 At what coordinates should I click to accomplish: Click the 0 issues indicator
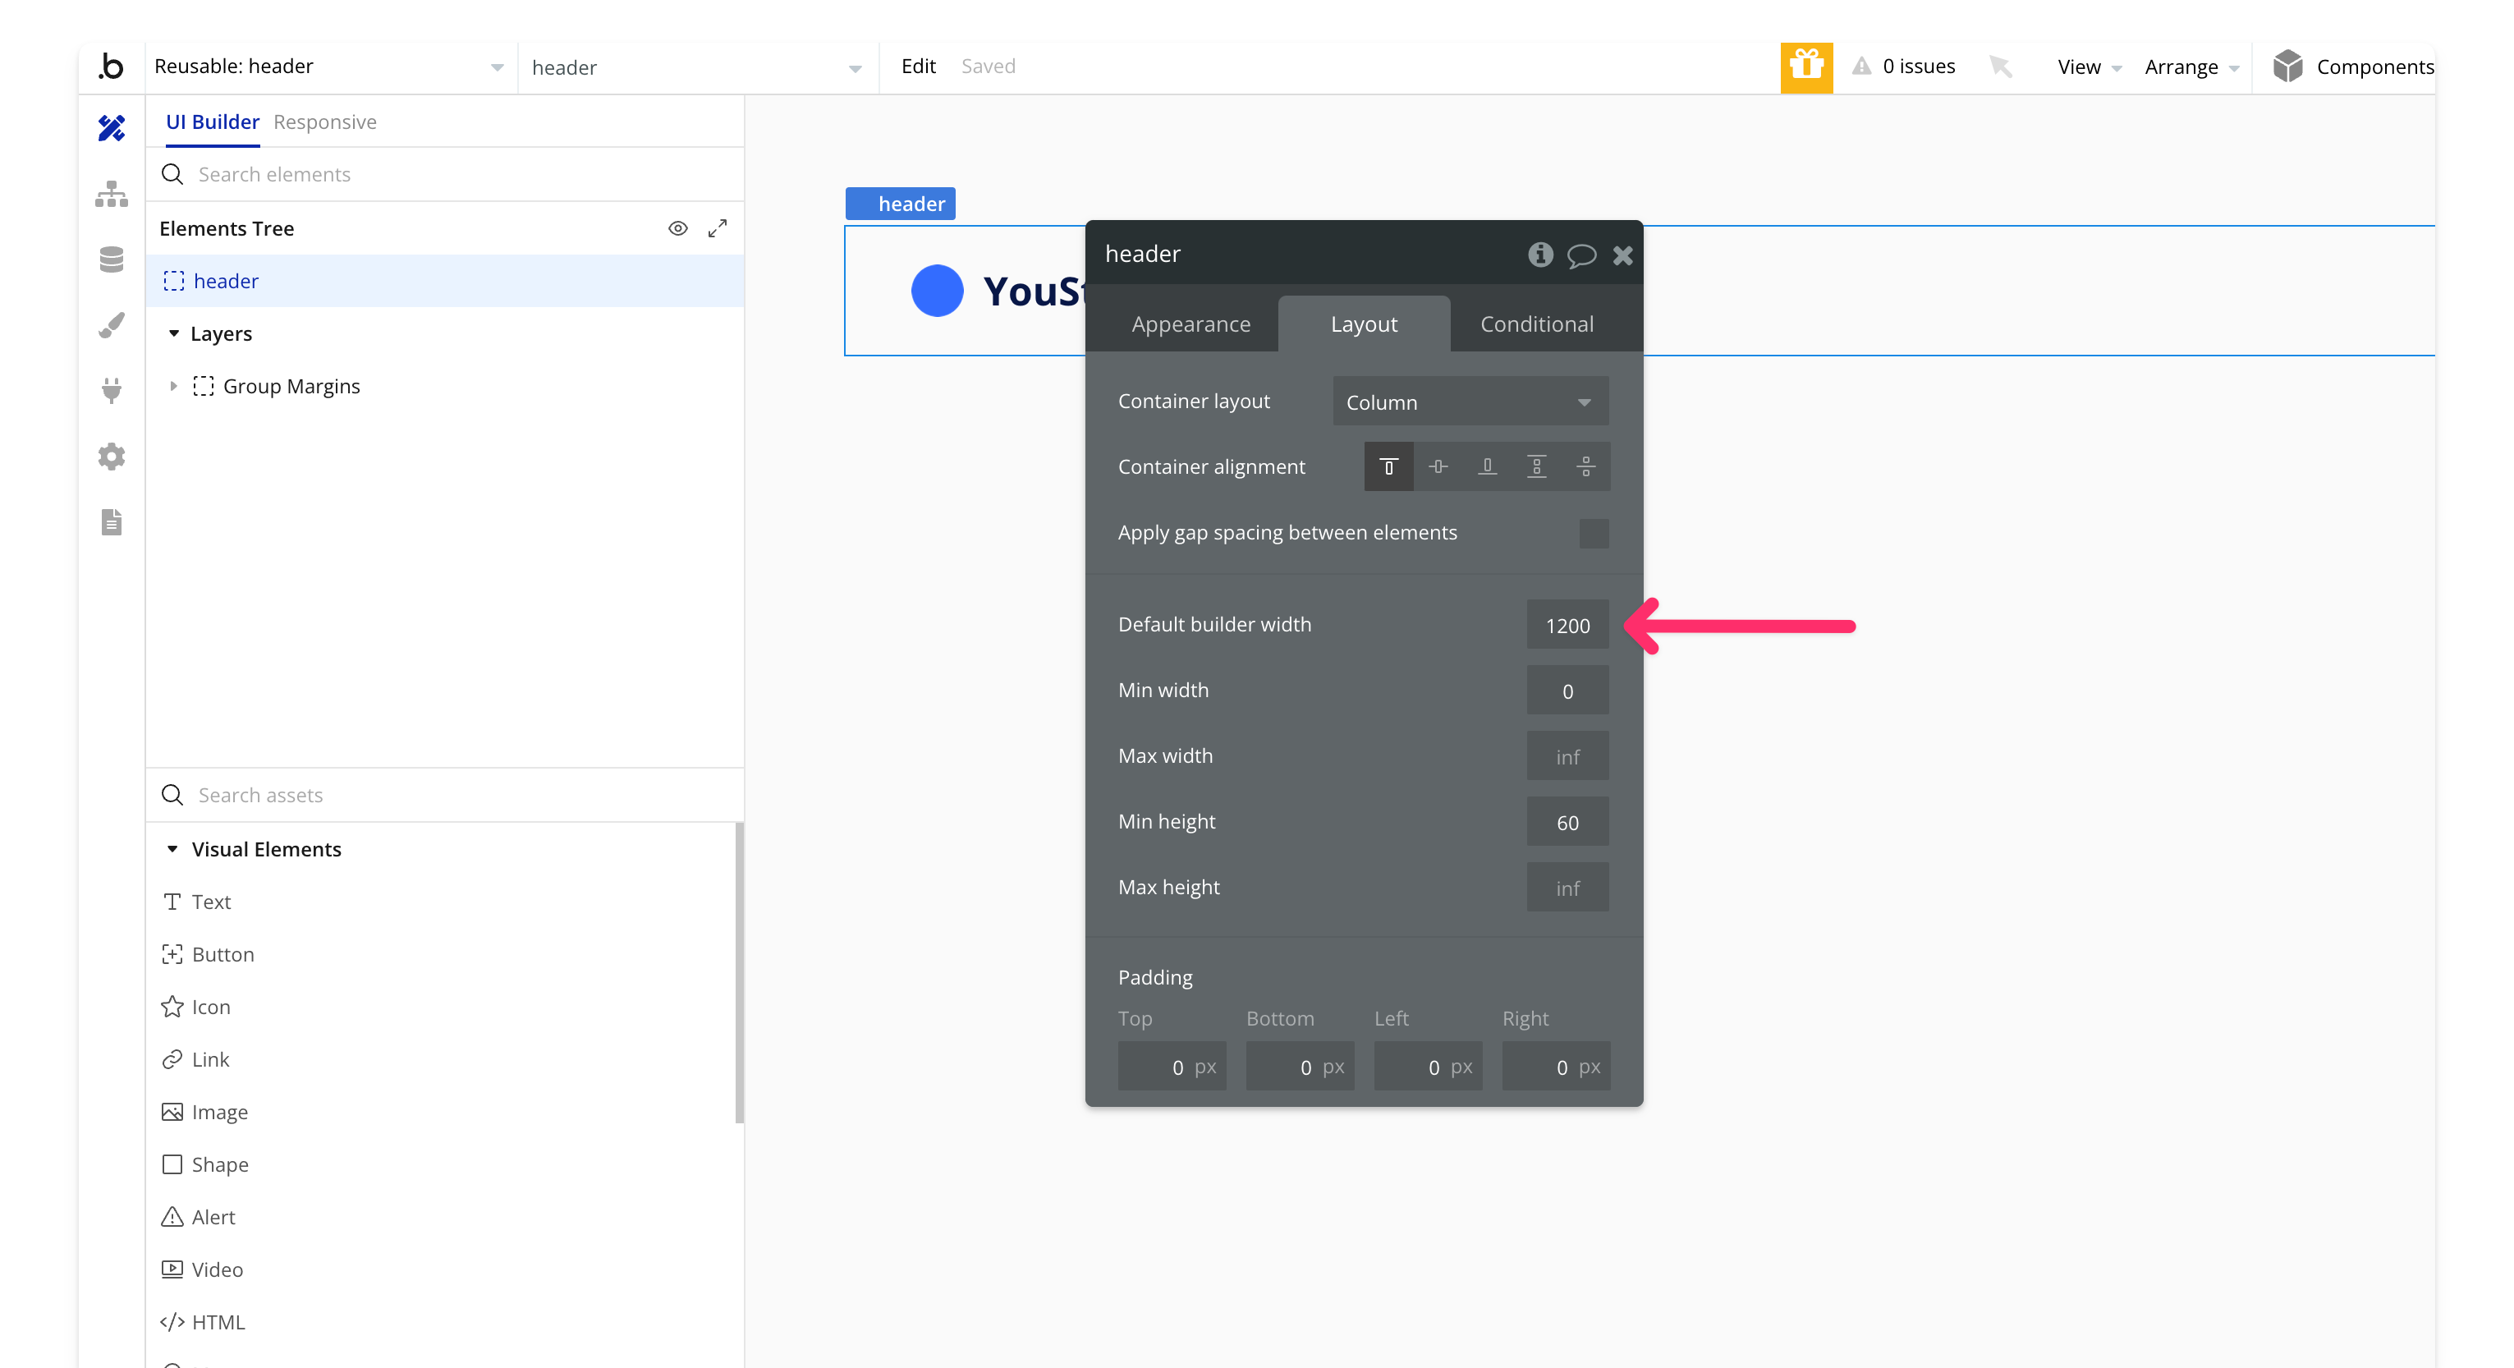[x=1904, y=67]
